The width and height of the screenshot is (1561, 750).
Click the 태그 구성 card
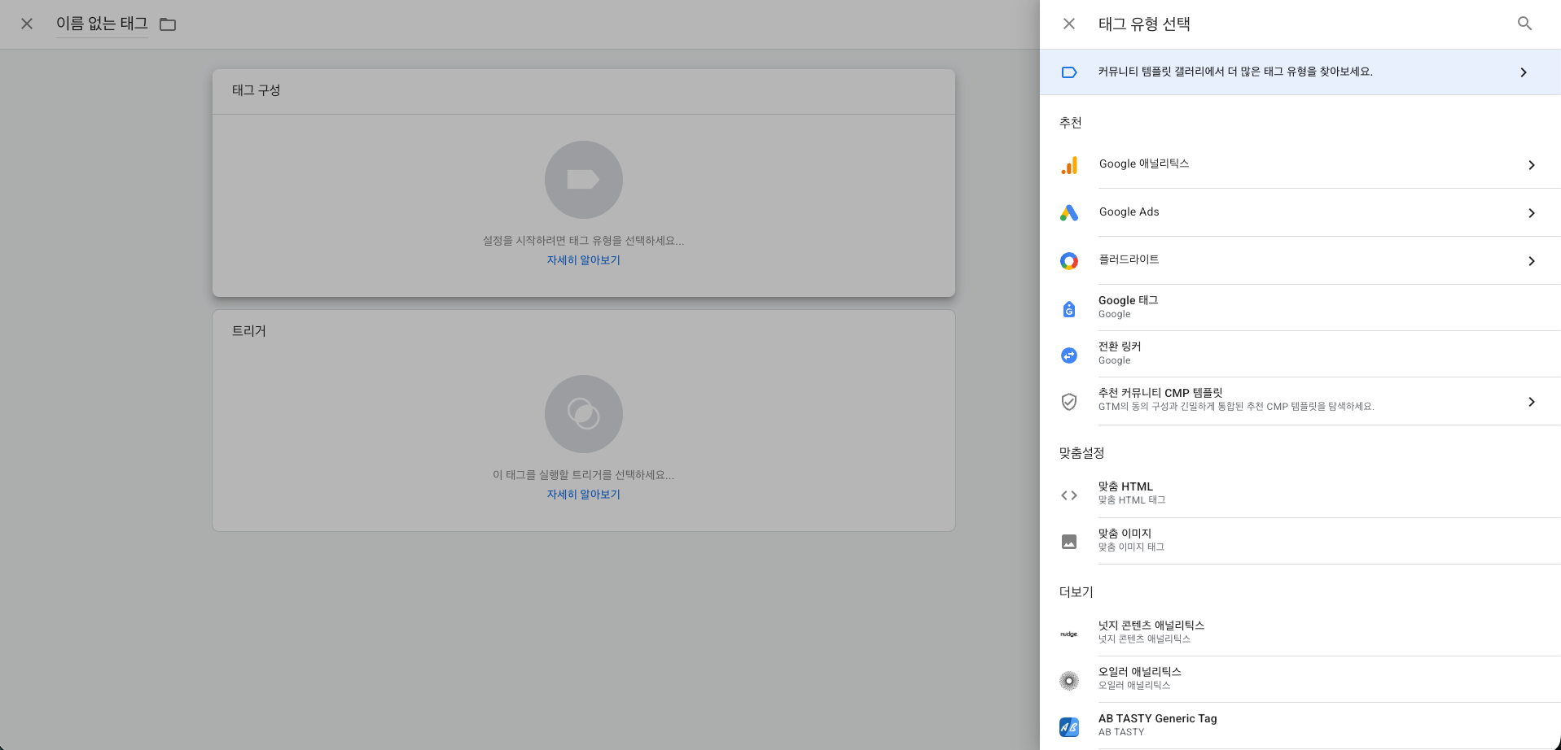(583, 183)
